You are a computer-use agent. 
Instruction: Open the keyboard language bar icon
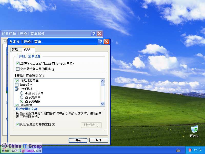[178, 150]
